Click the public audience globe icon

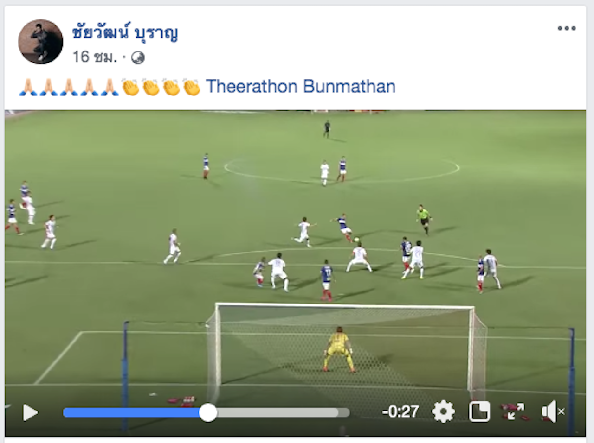tap(138, 57)
